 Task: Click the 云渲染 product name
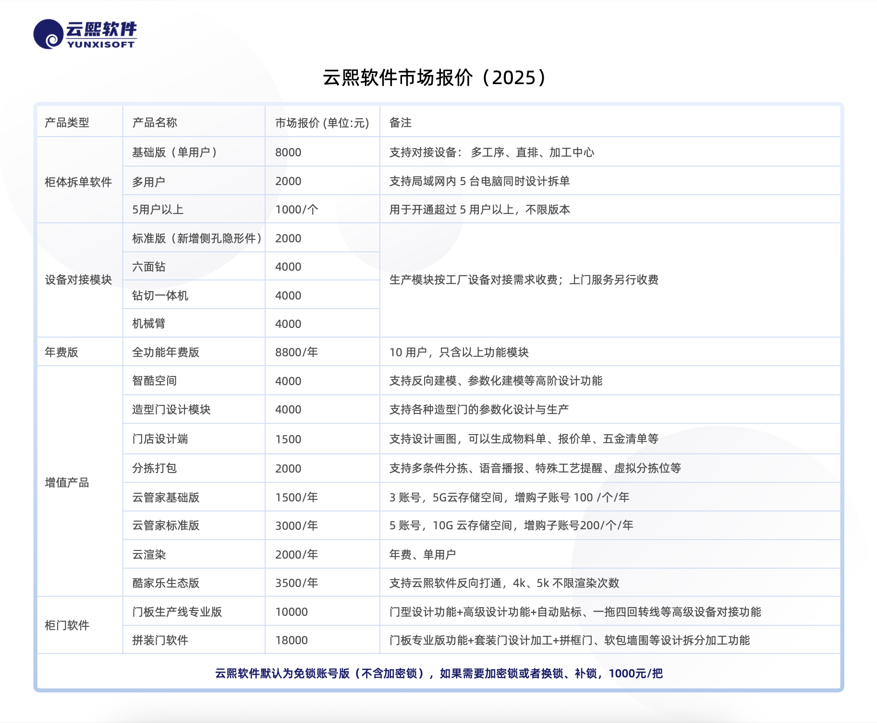(x=149, y=555)
